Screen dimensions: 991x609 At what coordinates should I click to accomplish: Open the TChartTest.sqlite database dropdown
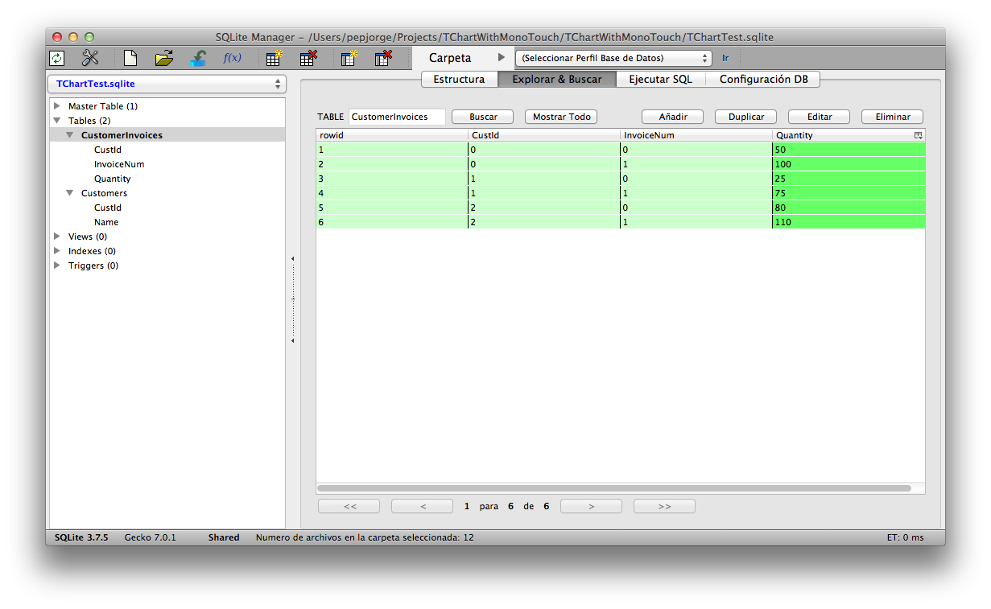pyautogui.click(x=167, y=84)
